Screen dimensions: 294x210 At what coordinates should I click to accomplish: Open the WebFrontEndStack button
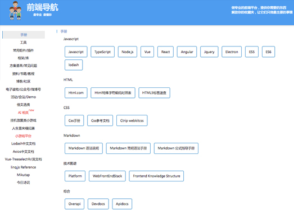(107, 176)
